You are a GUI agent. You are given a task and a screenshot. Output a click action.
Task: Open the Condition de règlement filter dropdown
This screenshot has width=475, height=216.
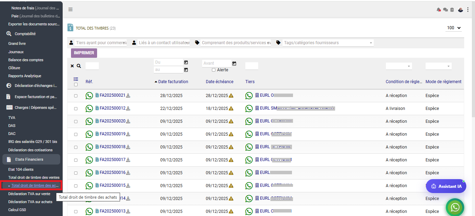pyautogui.click(x=399, y=66)
